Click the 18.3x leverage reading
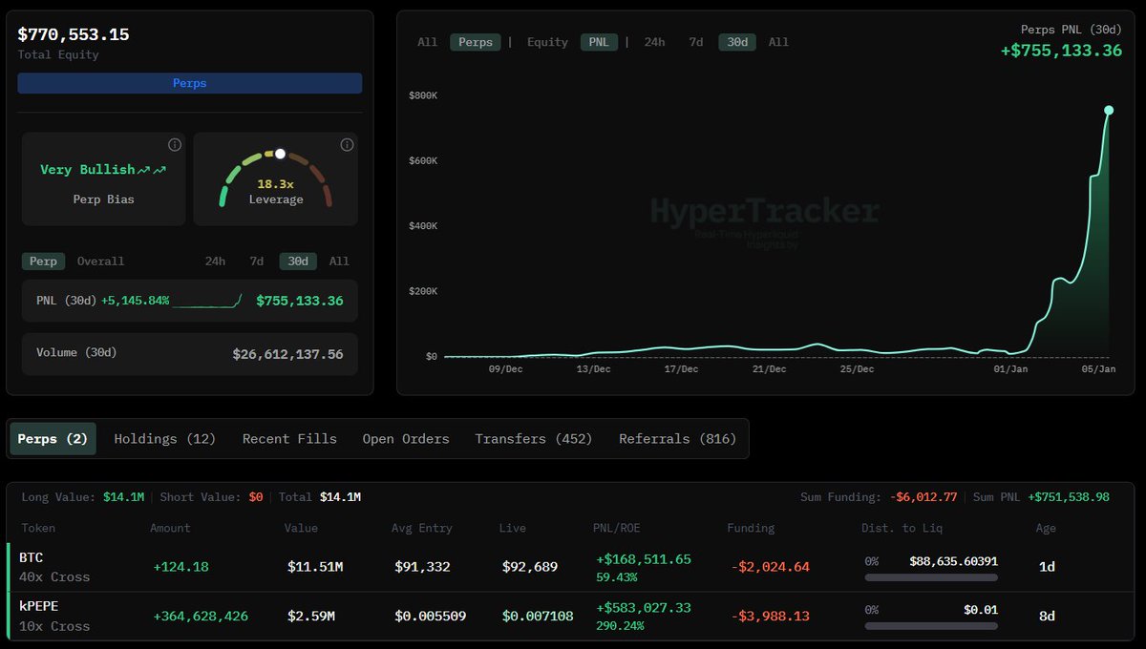This screenshot has width=1146, height=649. click(x=275, y=184)
